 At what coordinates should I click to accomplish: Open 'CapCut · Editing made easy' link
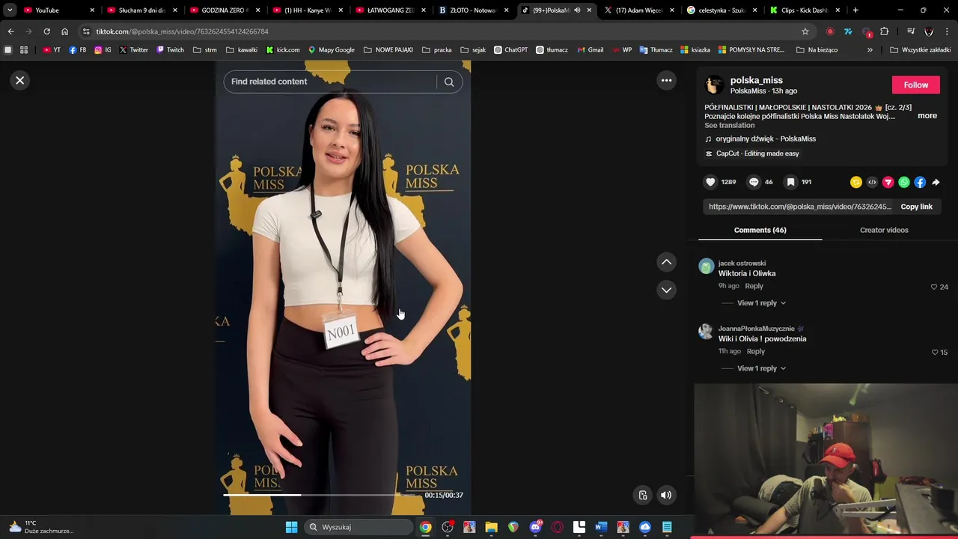(x=757, y=153)
